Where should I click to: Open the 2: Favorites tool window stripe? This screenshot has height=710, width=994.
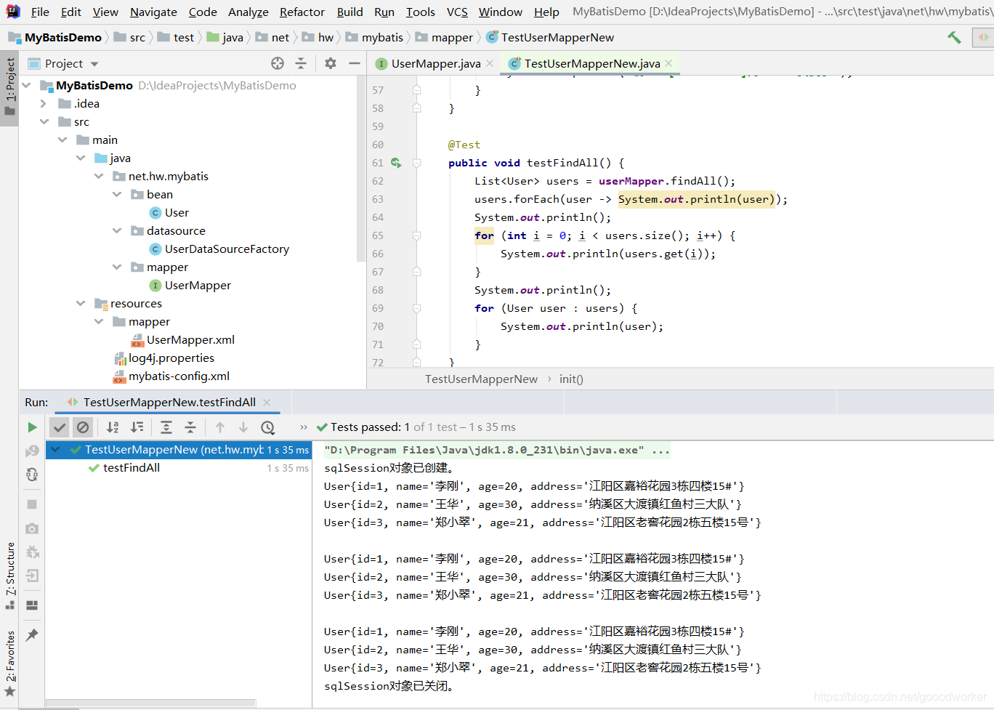point(10,664)
